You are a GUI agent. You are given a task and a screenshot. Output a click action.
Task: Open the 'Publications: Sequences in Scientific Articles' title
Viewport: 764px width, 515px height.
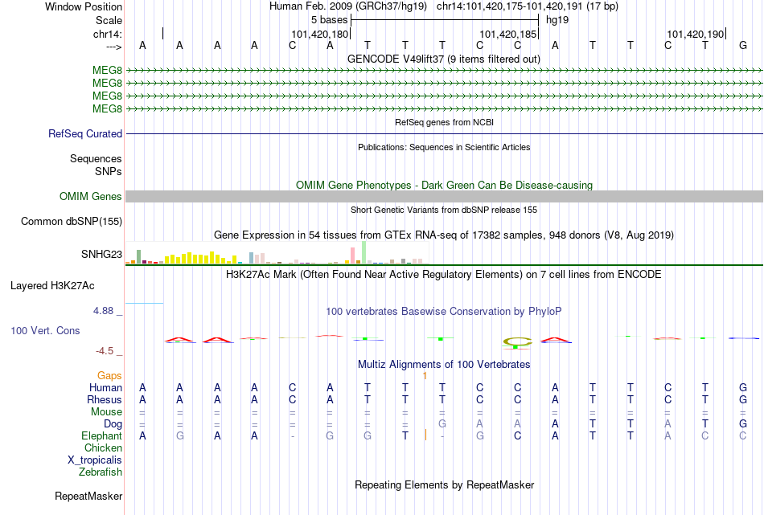444,147
